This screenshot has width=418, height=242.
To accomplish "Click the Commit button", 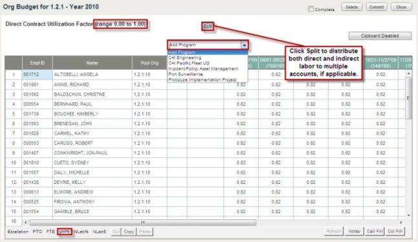I will point(377,7).
